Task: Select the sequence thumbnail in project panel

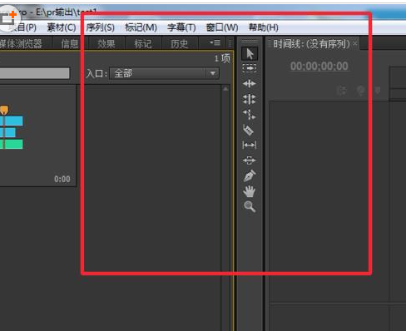Action: (x=37, y=136)
